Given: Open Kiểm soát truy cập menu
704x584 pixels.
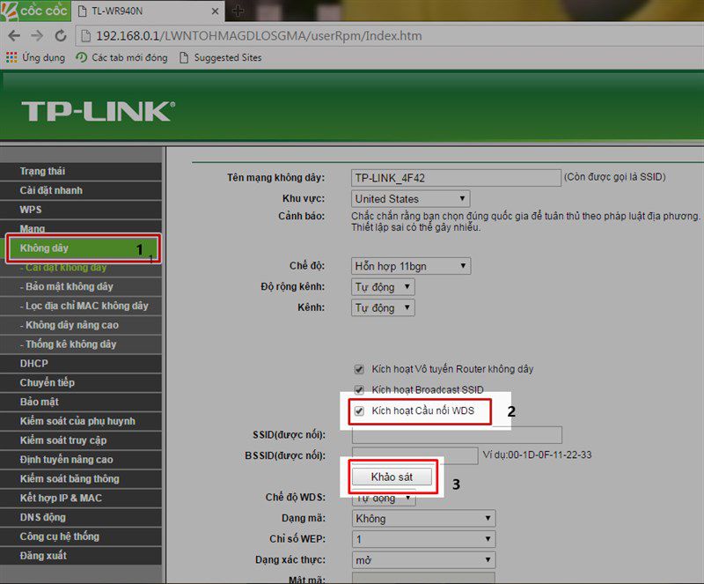Looking at the screenshot, I should tap(81, 440).
